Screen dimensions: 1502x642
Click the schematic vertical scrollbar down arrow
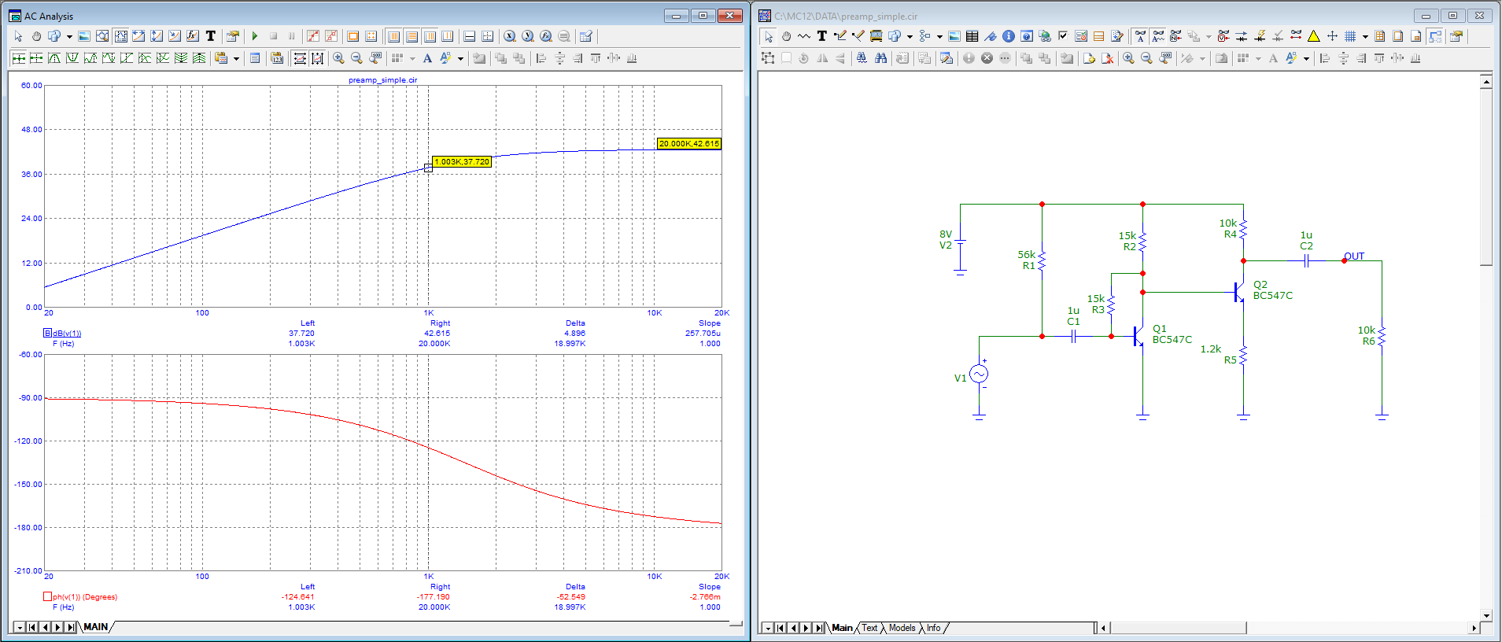pos(1485,616)
